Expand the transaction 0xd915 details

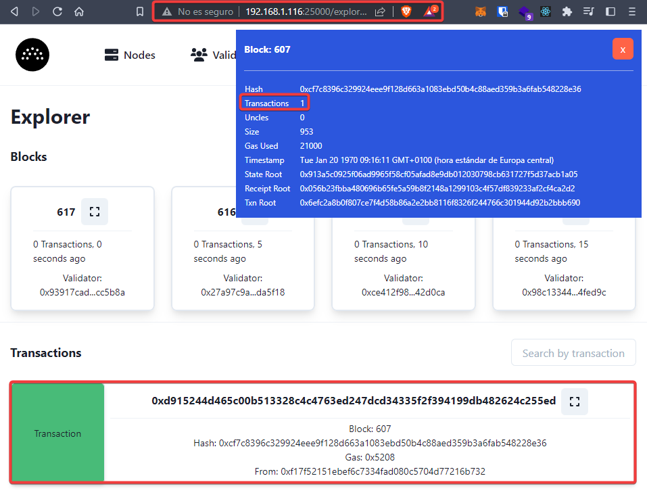tap(575, 402)
